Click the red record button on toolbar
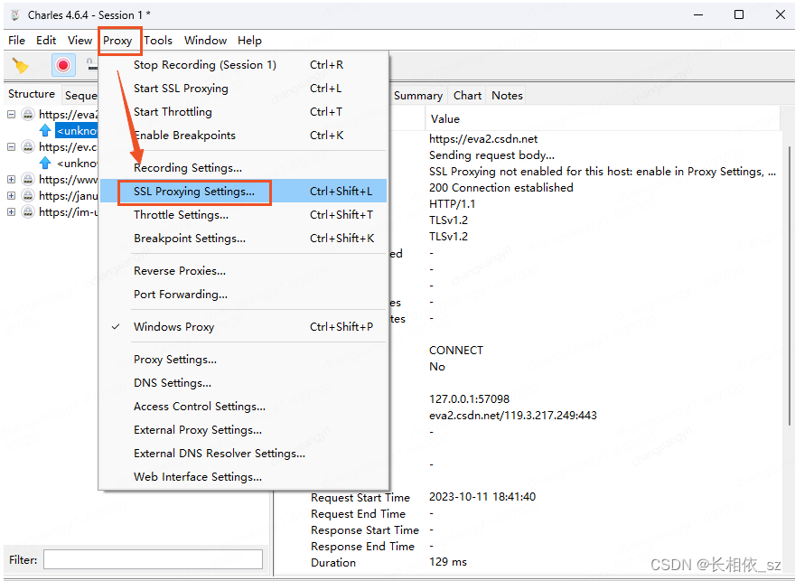This screenshot has width=795, height=581. (62, 64)
